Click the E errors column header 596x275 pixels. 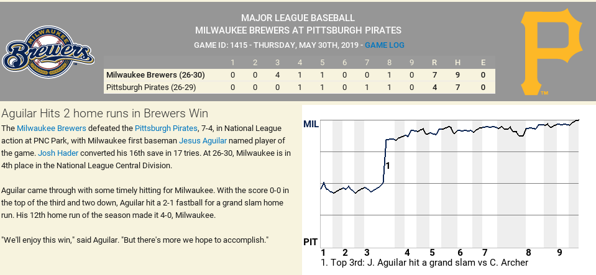pyautogui.click(x=483, y=62)
